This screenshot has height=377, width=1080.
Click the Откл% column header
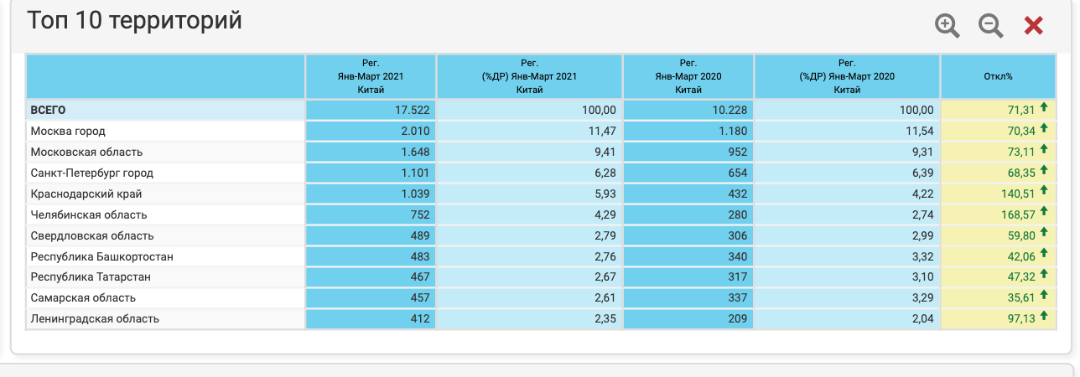(998, 76)
